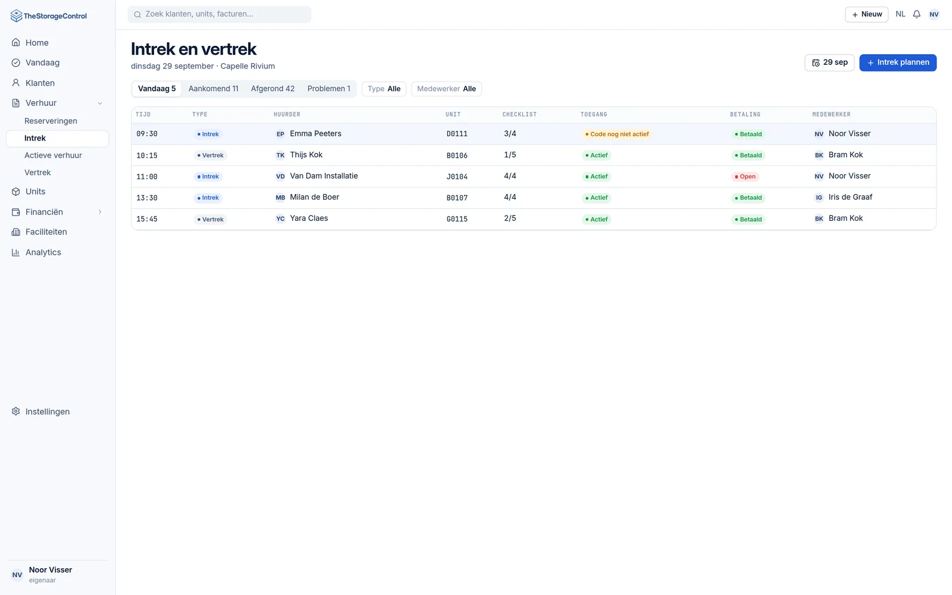Click unit G0115 cell
This screenshot has height=595, width=952.
457,219
